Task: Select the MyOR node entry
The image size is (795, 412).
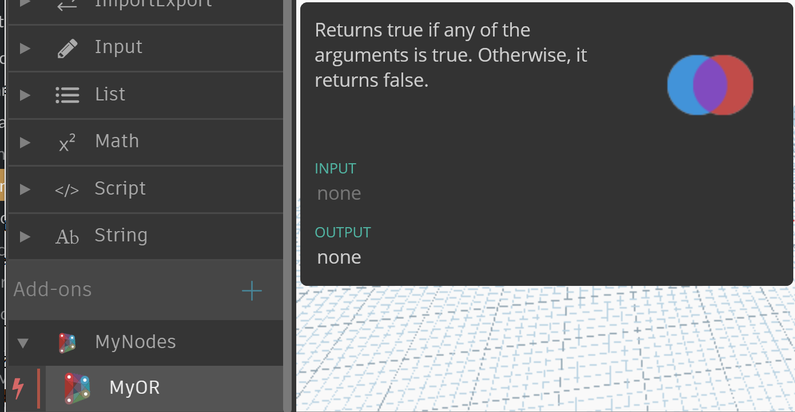Action: (x=134, y=387)
